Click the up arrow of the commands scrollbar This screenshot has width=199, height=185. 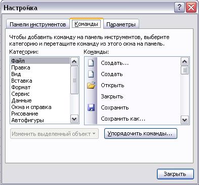[x=185, y=62]
